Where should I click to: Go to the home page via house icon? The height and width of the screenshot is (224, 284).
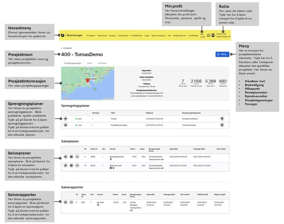[x=208, y=35]
